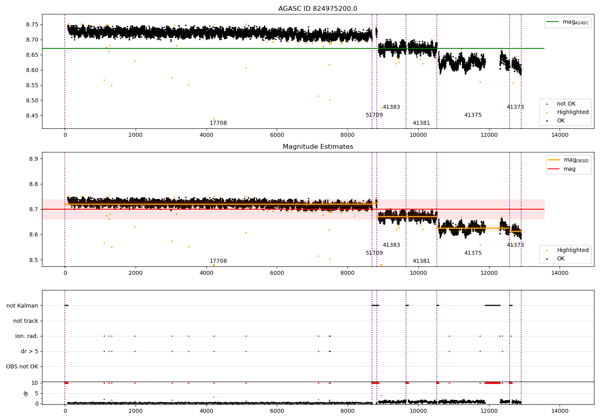The width and height of the screenshot is (600, 420).
Task: Click the red 'mag' legend entry
Action: point(562,169)
